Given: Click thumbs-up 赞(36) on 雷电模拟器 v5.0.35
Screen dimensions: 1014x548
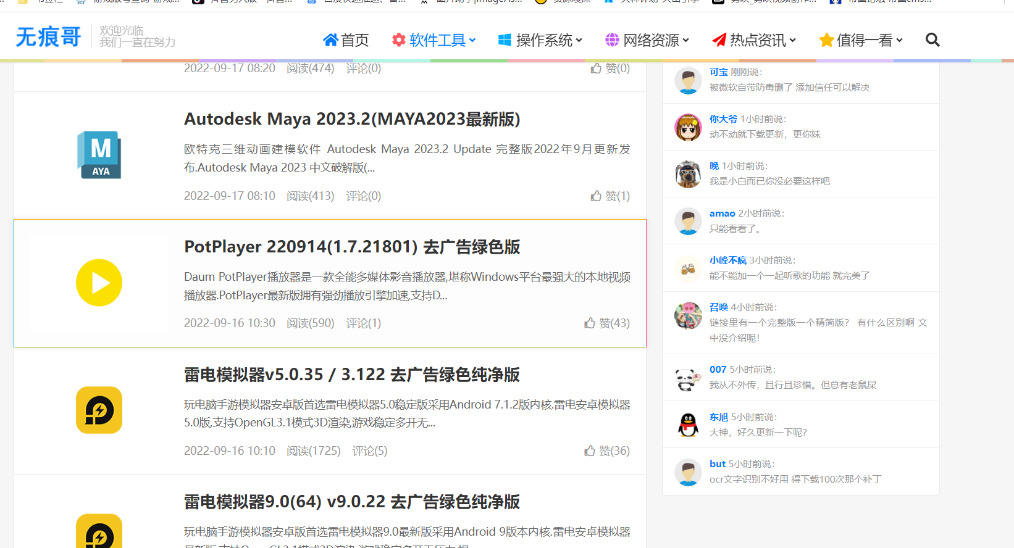Looking at the screenshot, I should tap(606, 451).
